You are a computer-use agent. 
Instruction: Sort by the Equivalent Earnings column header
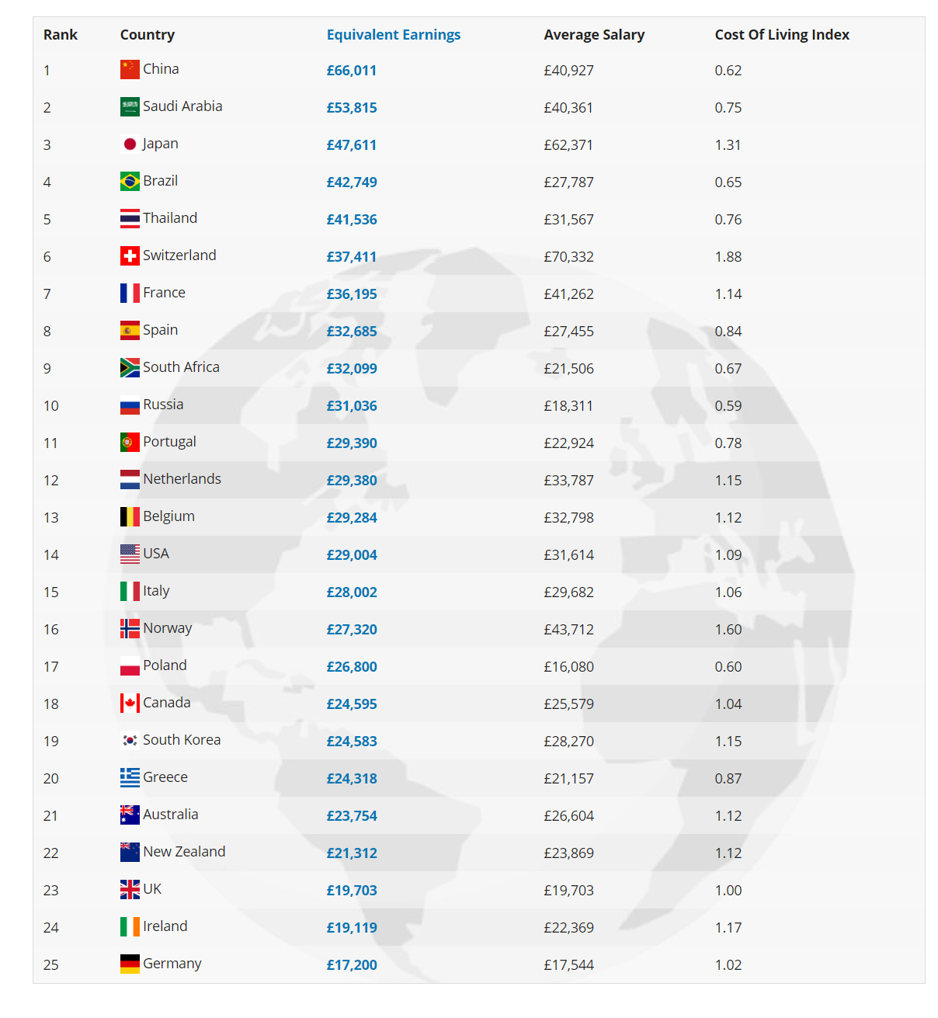click(394, 35)
